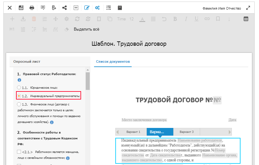
Task: Click info icon under Правовой статус Работодателя
Action: point(19,80)
